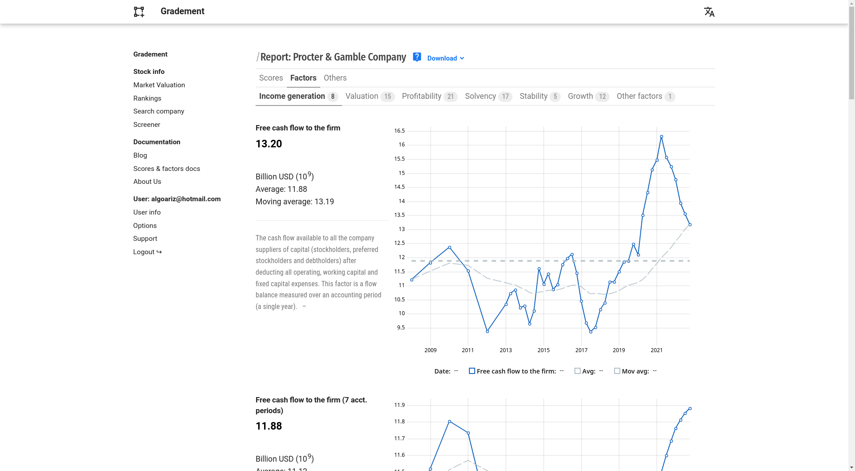Open User info page
The width and height of the screenshot is (855, 471).
(x=147, y=212)
